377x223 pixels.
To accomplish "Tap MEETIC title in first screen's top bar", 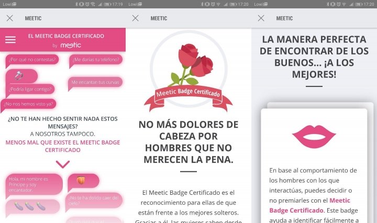I will [x=33, y=18].
